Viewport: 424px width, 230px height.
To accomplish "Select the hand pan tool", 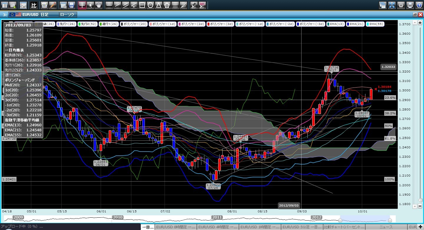I will click(x=99, y=5).
